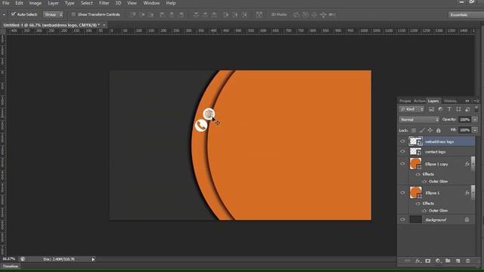This screenshot has width=484, height=272.
Task: Open the Opacity slider arrow
Action: click(475, 119)
